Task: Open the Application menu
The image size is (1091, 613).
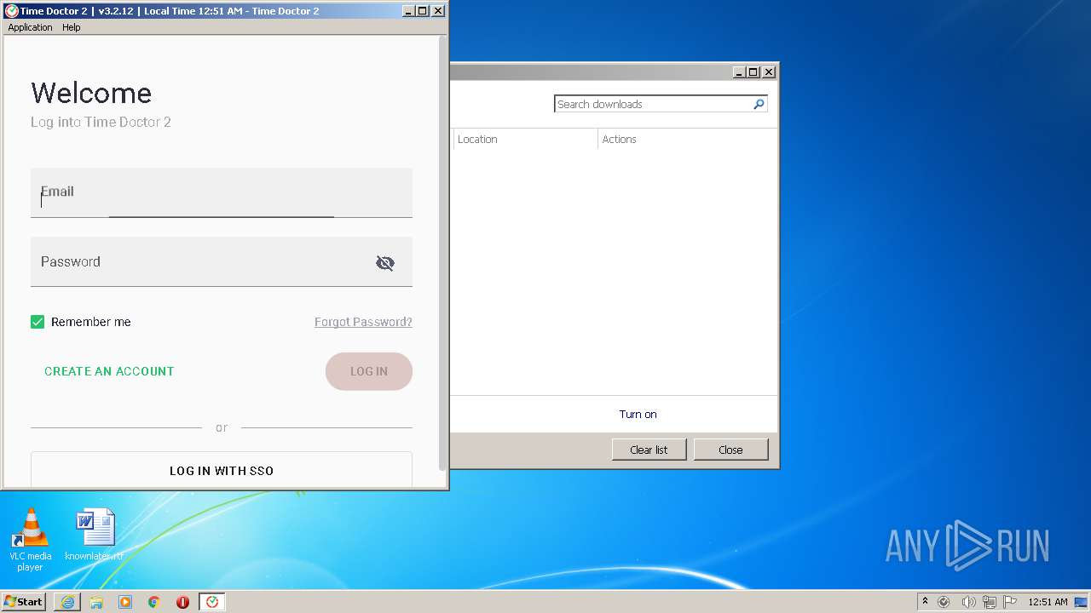Action: (30, 27)
